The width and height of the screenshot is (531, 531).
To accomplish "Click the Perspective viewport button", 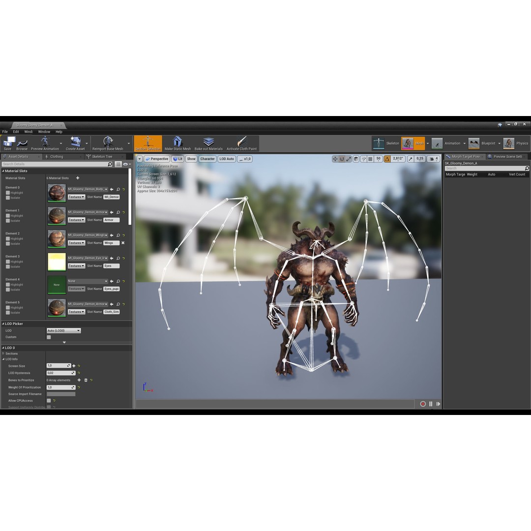I will tap(157, 159).
